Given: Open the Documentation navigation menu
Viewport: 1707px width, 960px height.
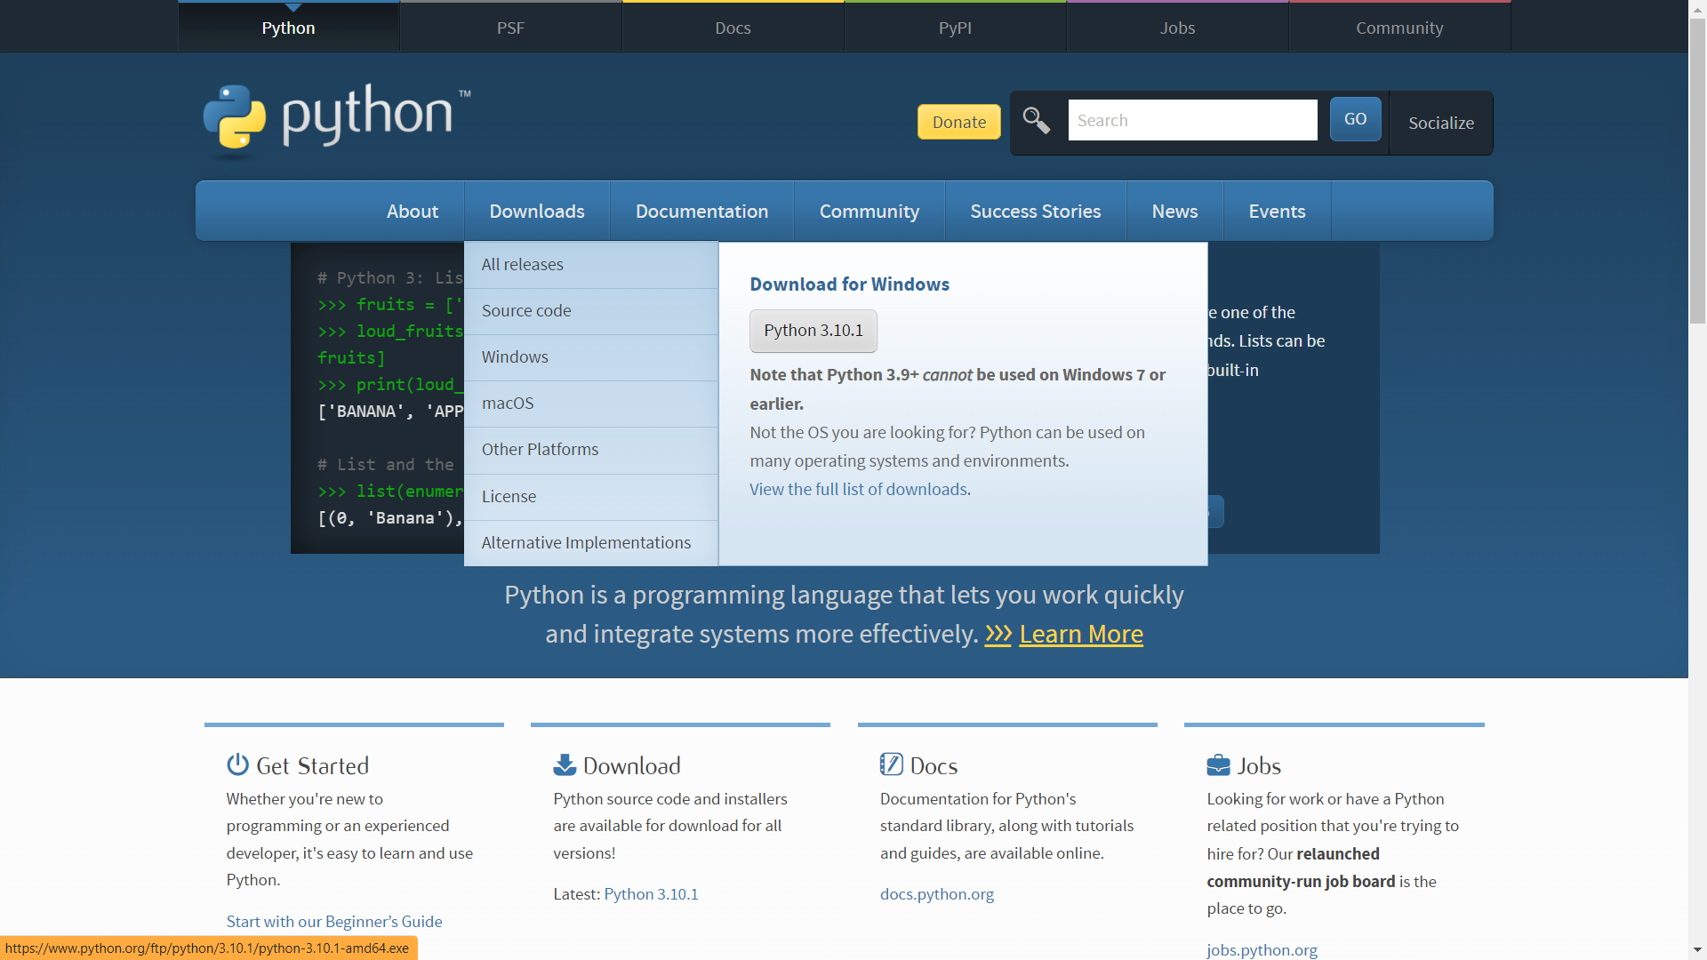Looking at the screenshot, I should (701, 212).
